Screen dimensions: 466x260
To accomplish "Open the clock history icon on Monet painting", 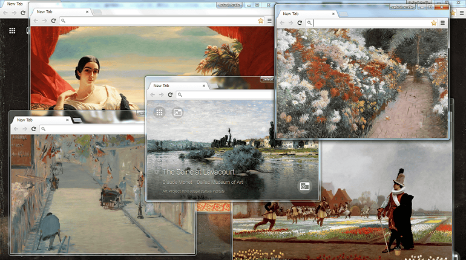I will point(304,186).
